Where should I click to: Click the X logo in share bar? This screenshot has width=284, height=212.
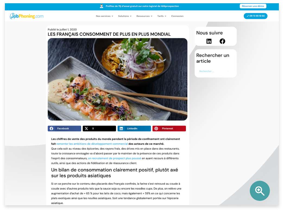[x=86, y=128]
